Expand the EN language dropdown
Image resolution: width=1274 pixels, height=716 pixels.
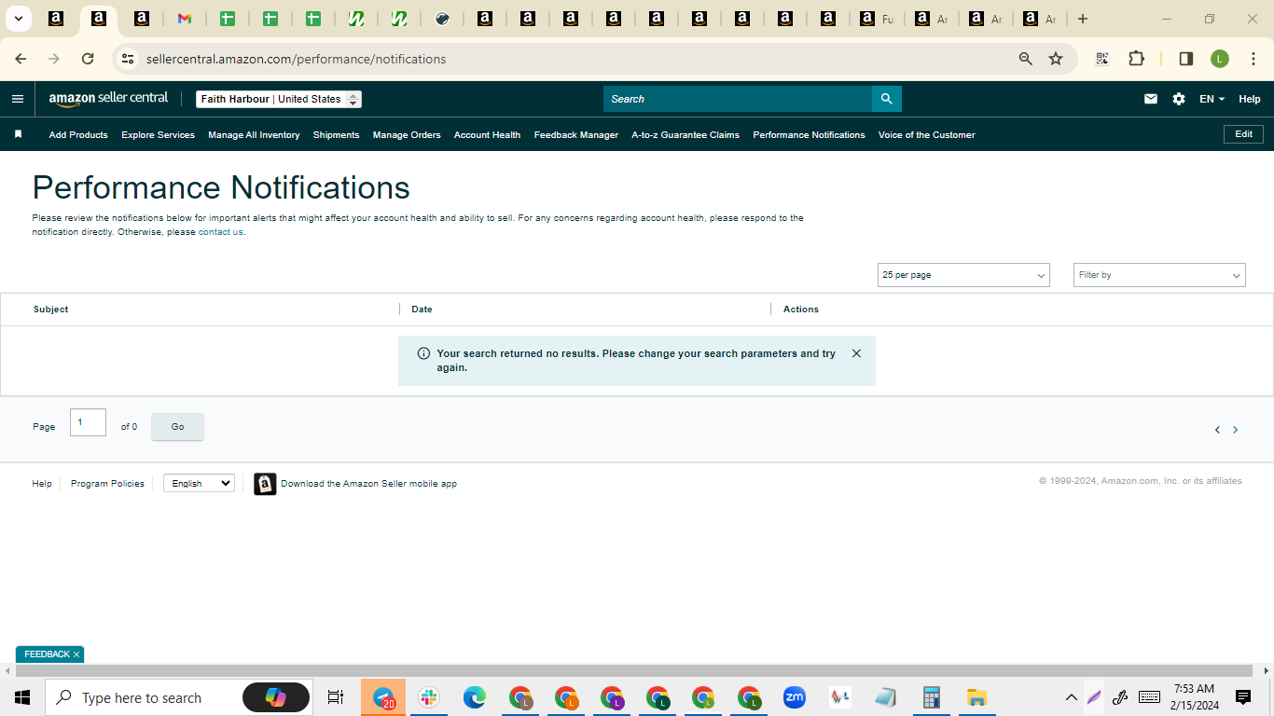[1212, 99]
